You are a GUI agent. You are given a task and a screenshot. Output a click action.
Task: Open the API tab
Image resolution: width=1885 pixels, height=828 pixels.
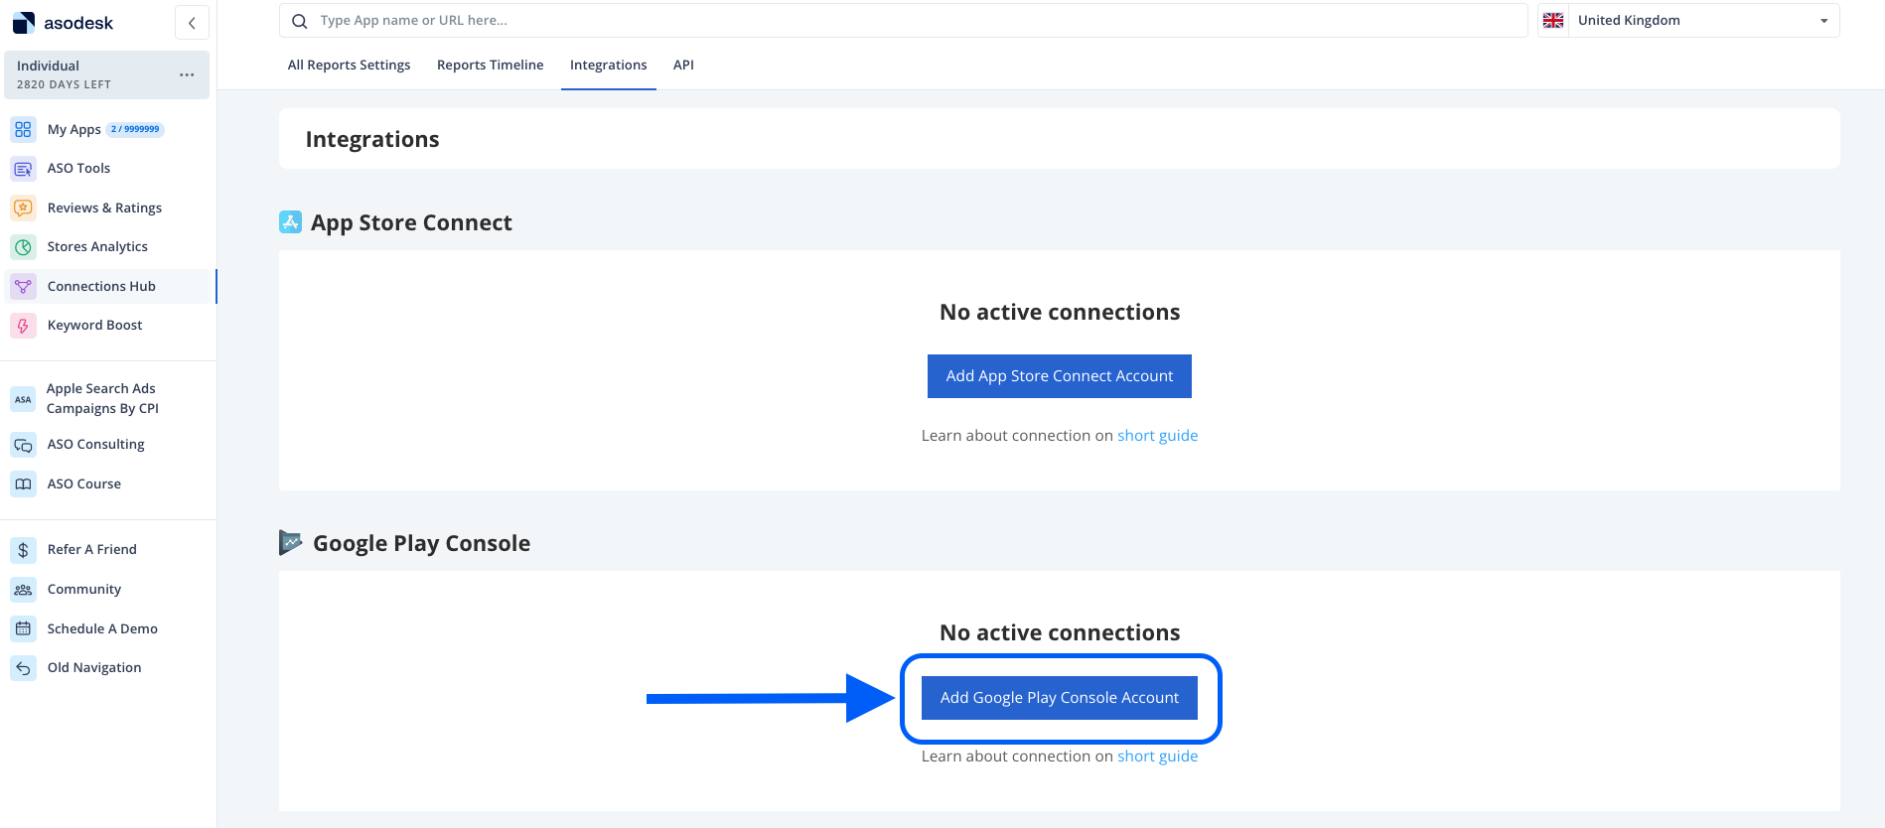683,65
